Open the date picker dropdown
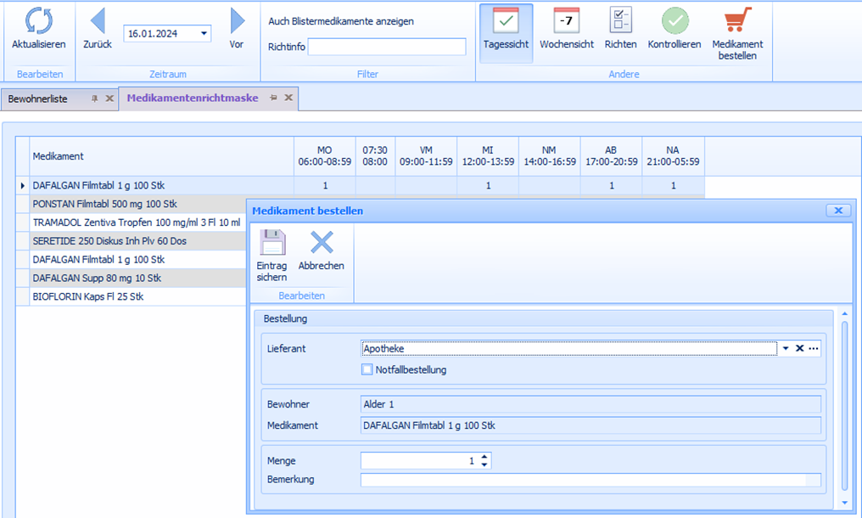This screenshot has width=862, height=518. click(204, 34)
